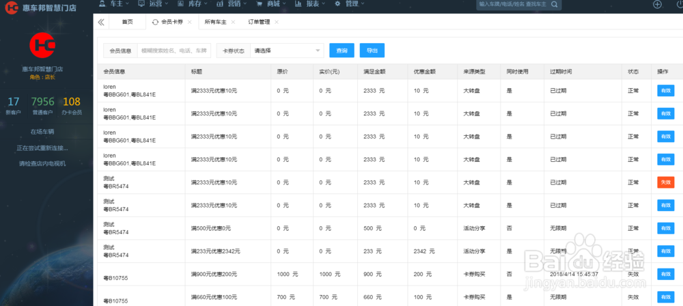683x306 pixels.
Task: Click the 满500元优惠0元 title cell
Action: click(x=211, y=228)
